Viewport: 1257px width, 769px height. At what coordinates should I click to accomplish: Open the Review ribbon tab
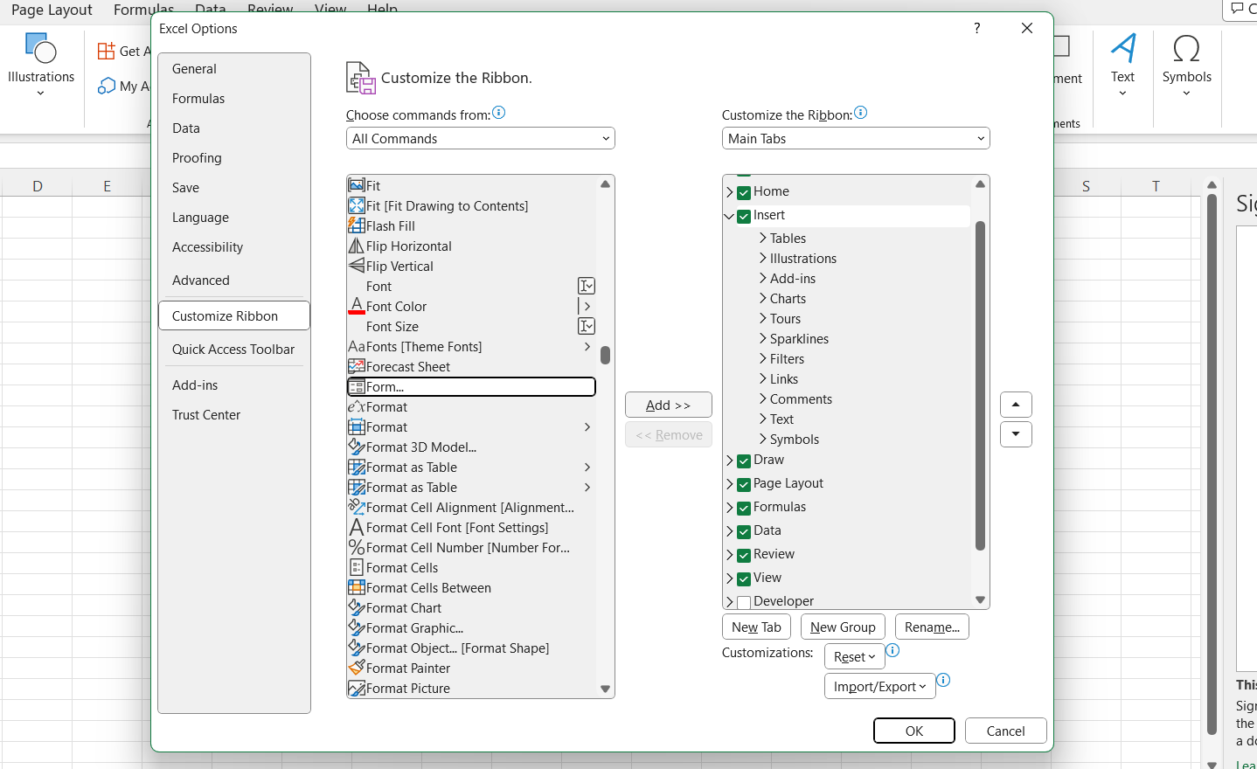(x=269, y=10)
